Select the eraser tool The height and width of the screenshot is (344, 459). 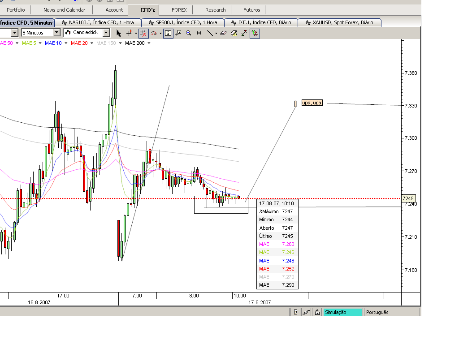(223, 33)
